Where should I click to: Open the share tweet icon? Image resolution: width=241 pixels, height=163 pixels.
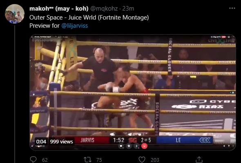pyautogui.click(x=199, y=159)
